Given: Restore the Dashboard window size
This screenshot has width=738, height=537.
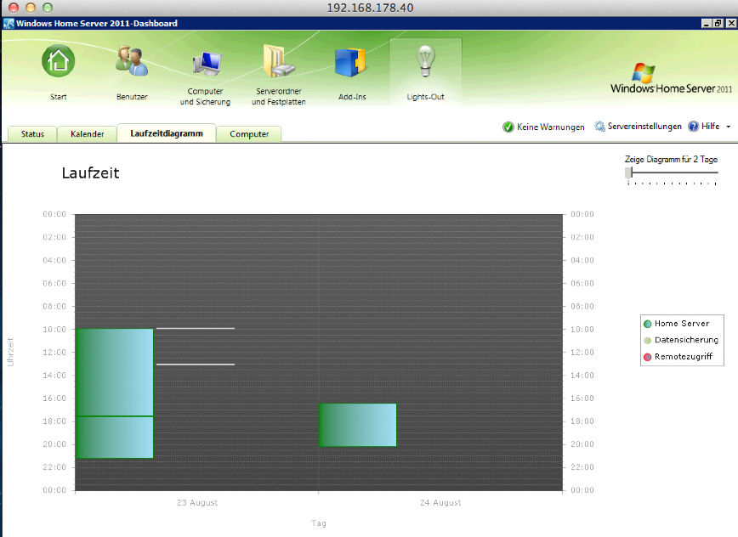Looking at the screenshot, I should click(x=718, y=24).
